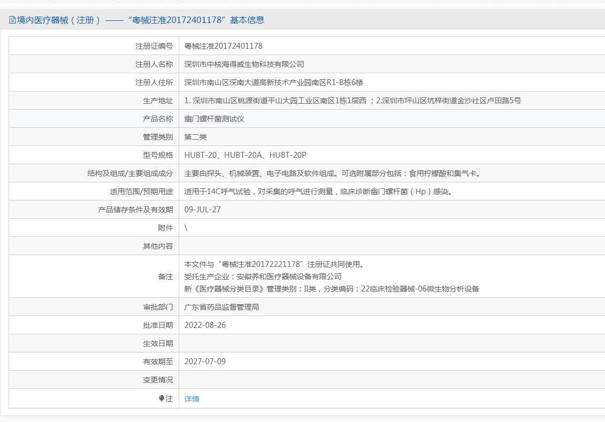The height and width of the screenshot is (422, 605).
Task: Click approval department 广东省药品监督管理局
Action: [x=221, y=307]
